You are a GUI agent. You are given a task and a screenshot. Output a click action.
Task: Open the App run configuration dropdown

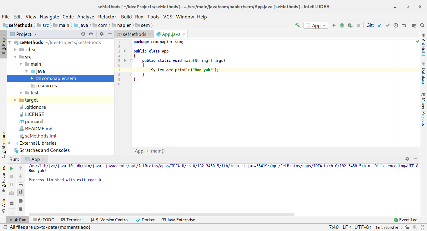316,25
